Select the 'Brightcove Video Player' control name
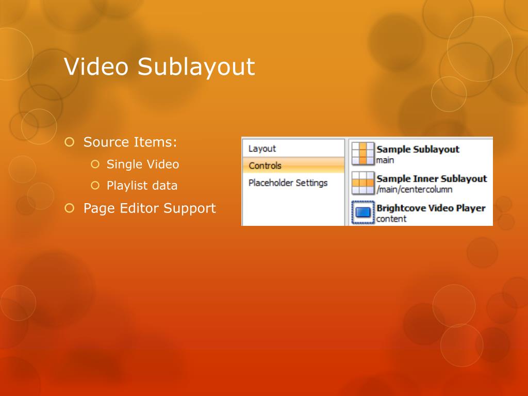Screen dimensions: 528x396 pyautogui.click(x=431, y=208)
